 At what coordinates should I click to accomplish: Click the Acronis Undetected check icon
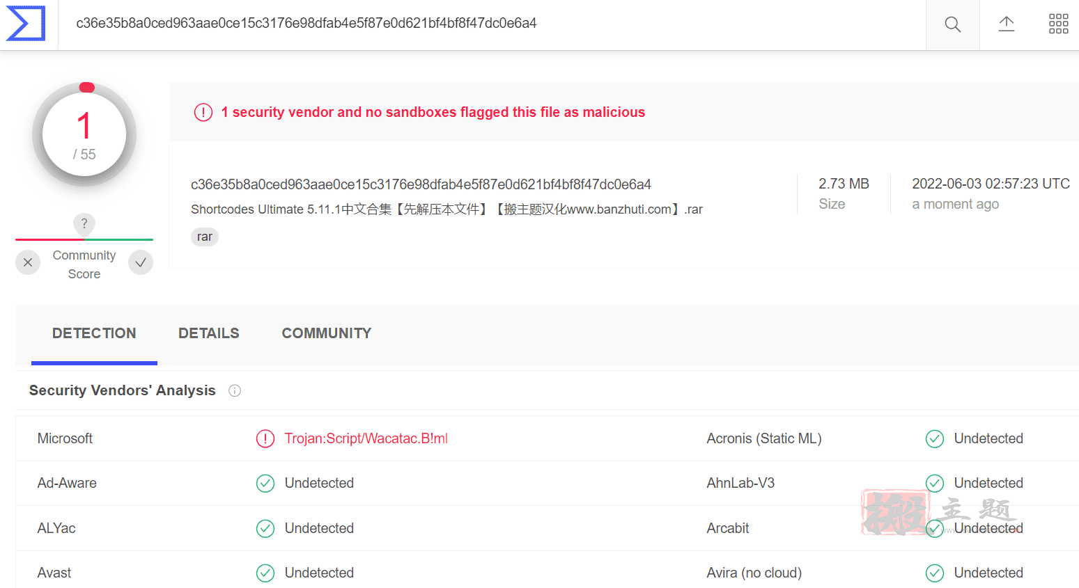pyautogui.click(x=935, y=438)
